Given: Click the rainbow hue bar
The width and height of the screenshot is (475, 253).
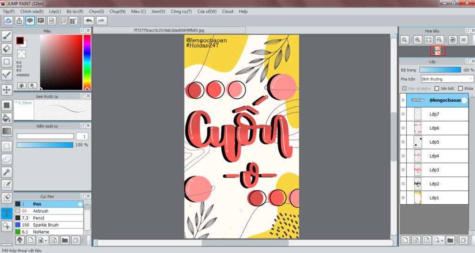Looking at the screenshot, I should coord(87,63).
